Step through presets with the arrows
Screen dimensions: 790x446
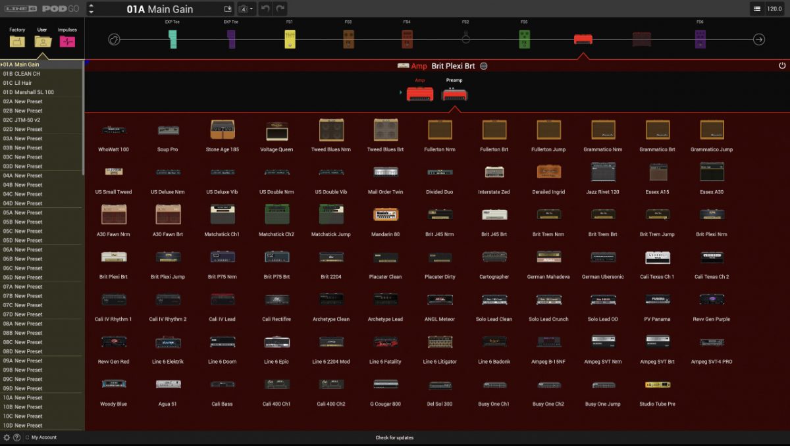point(91,9)
